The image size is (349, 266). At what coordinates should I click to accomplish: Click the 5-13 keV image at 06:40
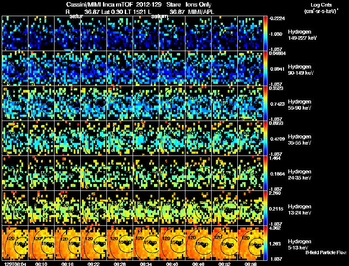172,243
